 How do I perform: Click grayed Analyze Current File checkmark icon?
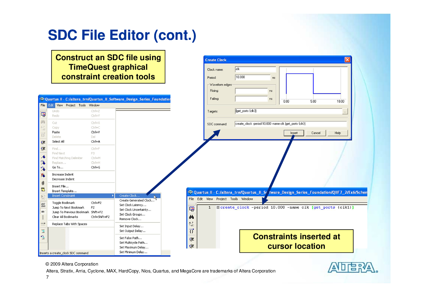pyautogui.click(x=43, y=197)
